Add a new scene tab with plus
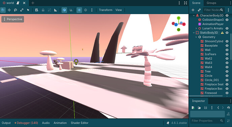Screen dimensions: 232x127 coord(33,3)
